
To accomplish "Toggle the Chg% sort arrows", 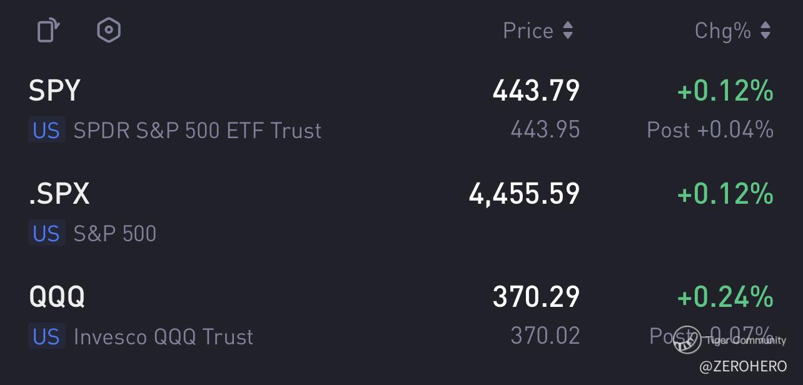I will [x=765, y=31].
